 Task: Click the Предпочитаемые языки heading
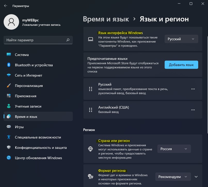(107, 59)
